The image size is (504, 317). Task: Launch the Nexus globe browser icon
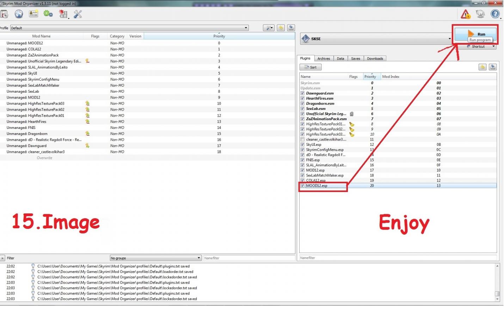[x=19, y=14]
